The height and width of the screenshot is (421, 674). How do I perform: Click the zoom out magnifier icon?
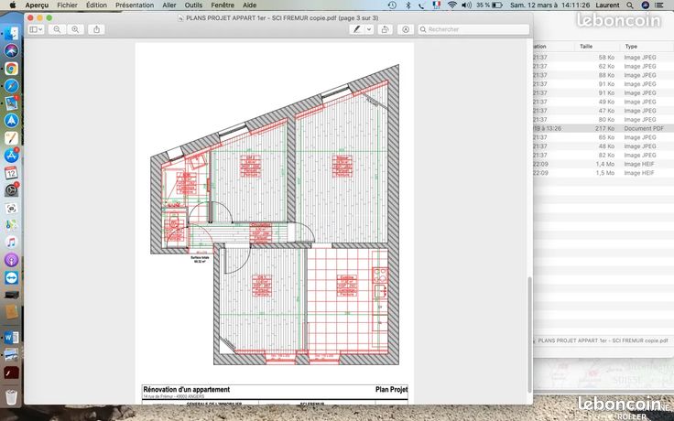[57, 29]
